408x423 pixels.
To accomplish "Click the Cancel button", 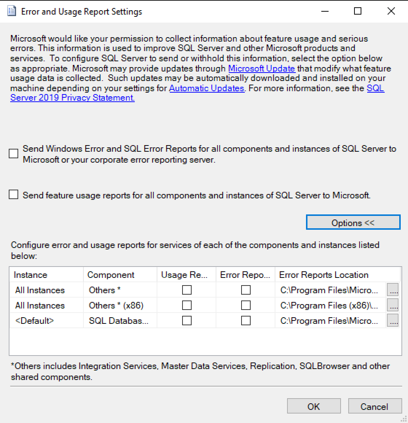I will (374, 406).
